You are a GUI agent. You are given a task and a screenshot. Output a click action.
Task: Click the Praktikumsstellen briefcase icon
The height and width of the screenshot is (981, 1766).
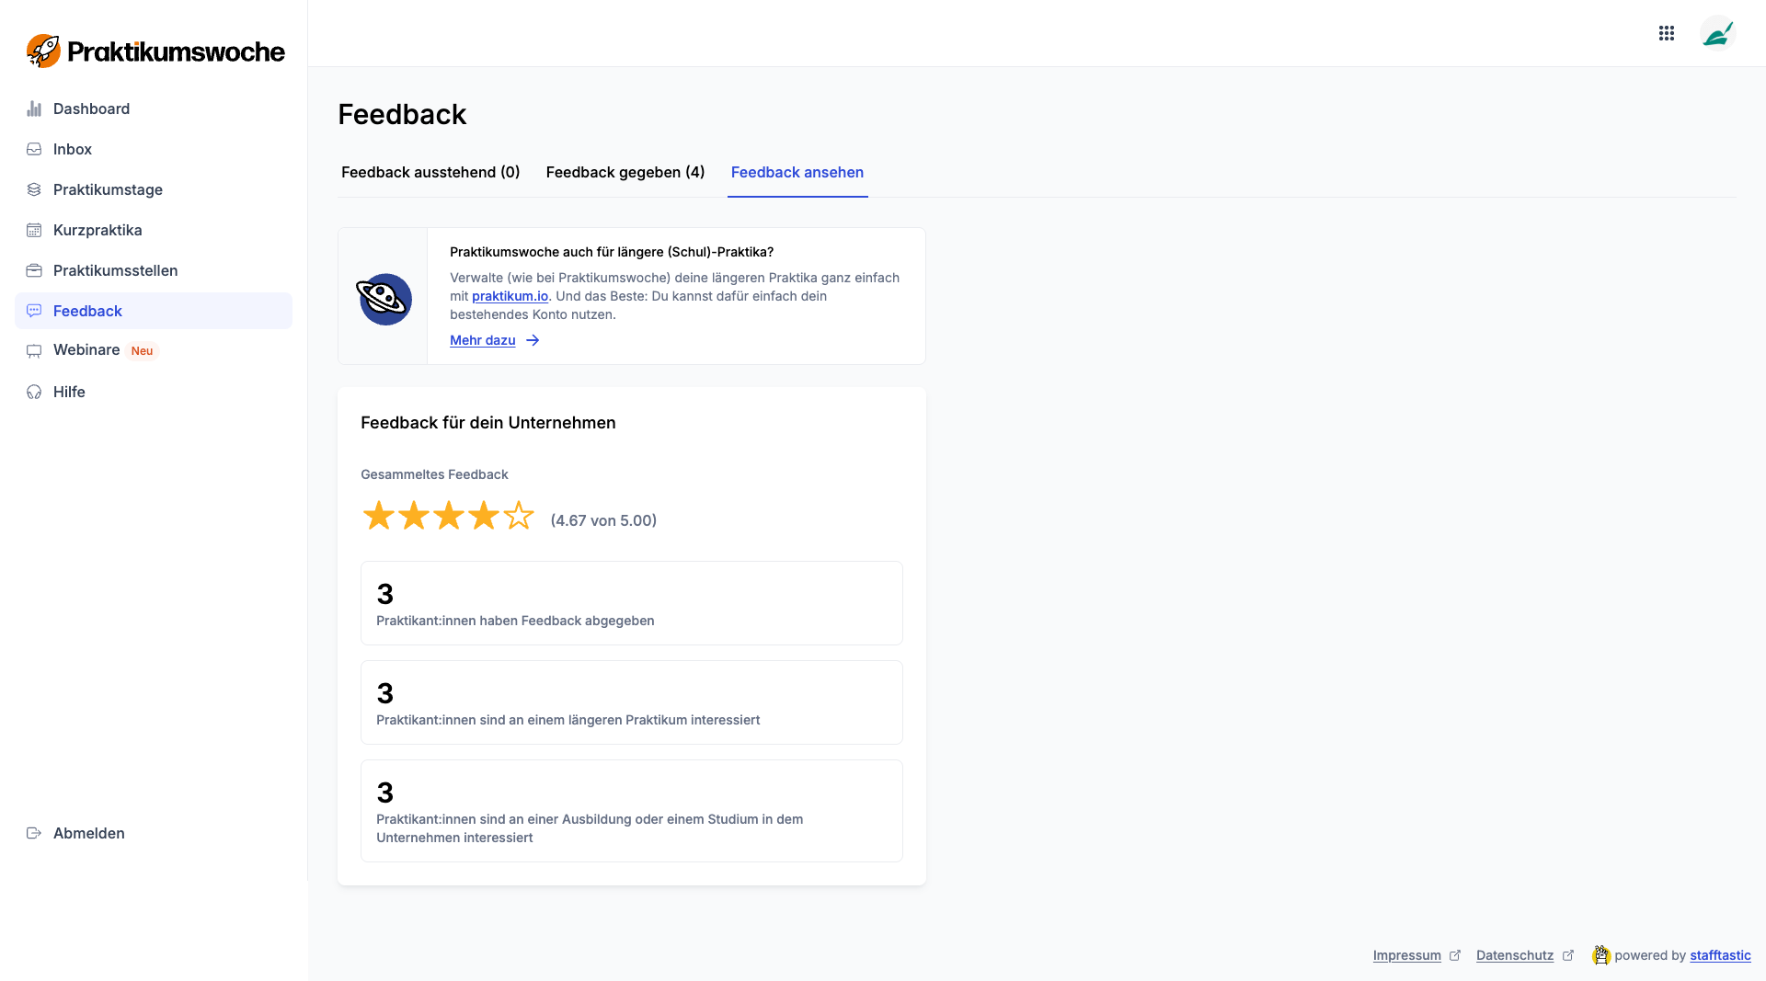(34, 270)
